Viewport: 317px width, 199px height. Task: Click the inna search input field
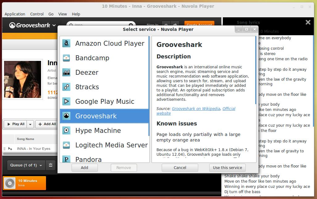99,25
